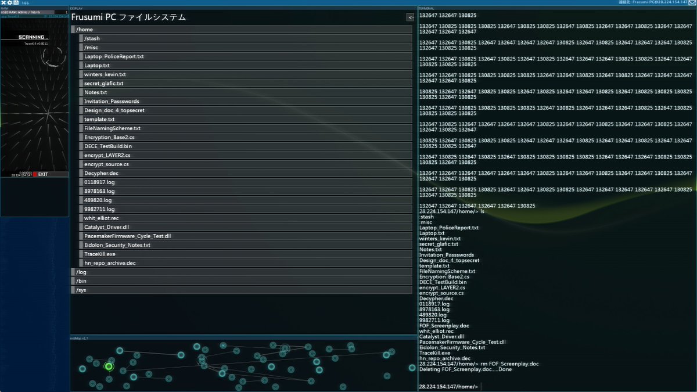The image size is (697, 392).
Task: Open DECE_TestBuild.bin file
Action: 246,146
